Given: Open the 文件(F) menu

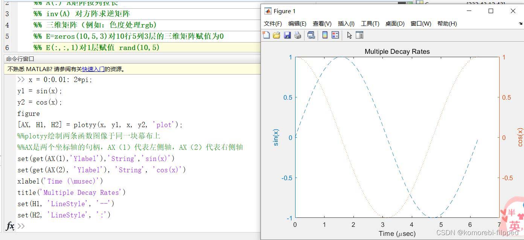Looking at the screenshot, I should tap(273, 24).
